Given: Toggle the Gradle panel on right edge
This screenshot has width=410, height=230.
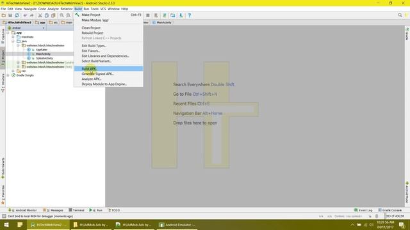Looking at the screenshot, I should (407, 34).
